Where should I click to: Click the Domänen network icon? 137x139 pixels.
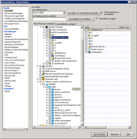click(x=43, y=66)
